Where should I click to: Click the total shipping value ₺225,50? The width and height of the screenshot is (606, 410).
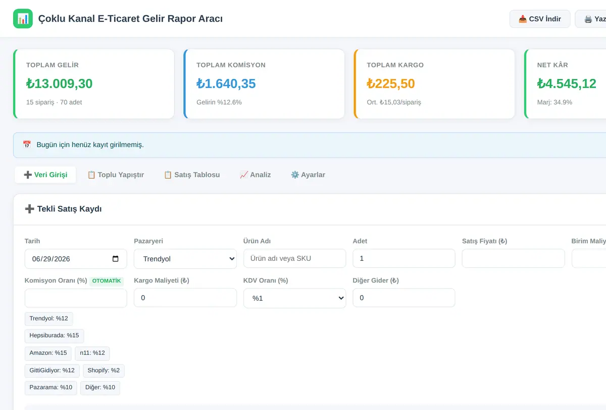(x=391, y=83)
